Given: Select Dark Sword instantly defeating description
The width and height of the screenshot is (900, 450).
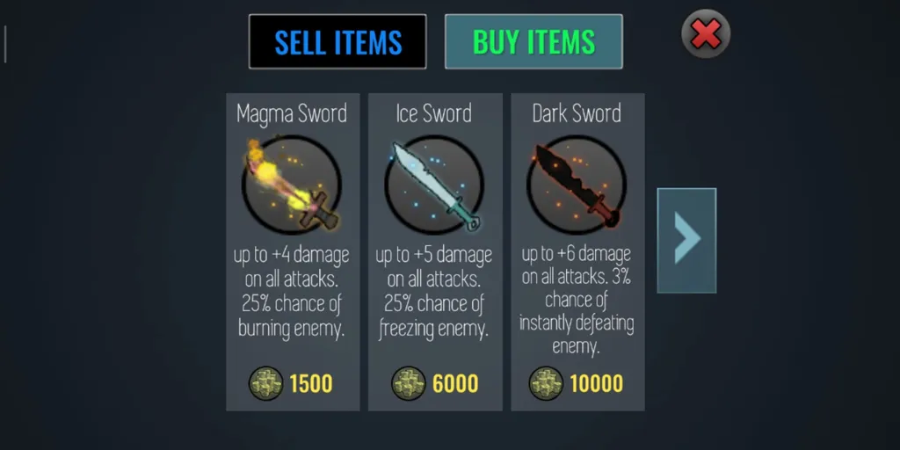Looking at the screenshot, I should [577, 301].
